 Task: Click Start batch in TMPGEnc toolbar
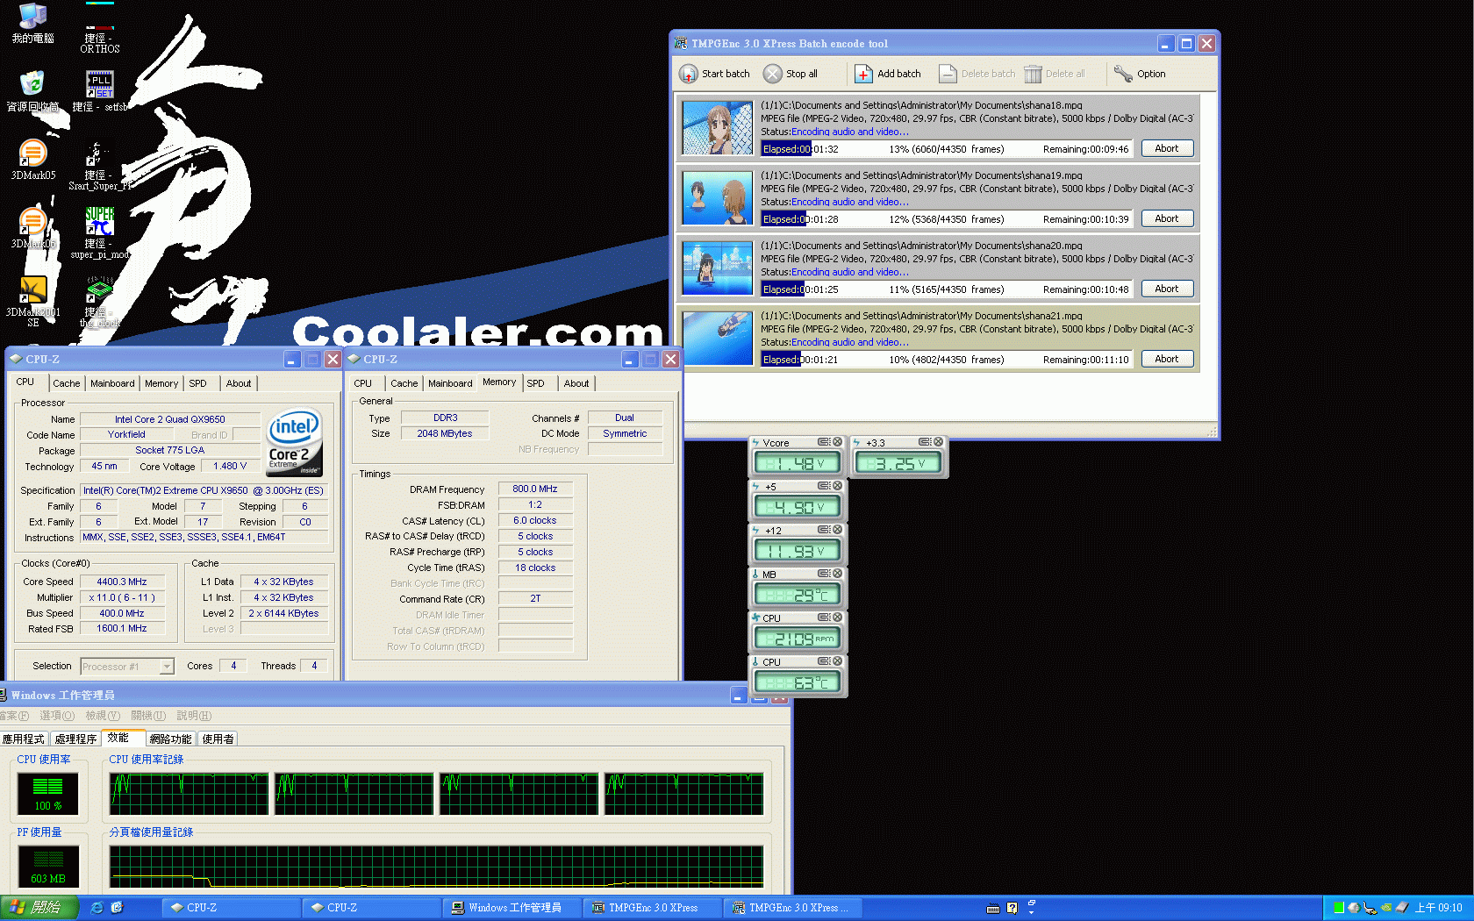tap(715, 74)
